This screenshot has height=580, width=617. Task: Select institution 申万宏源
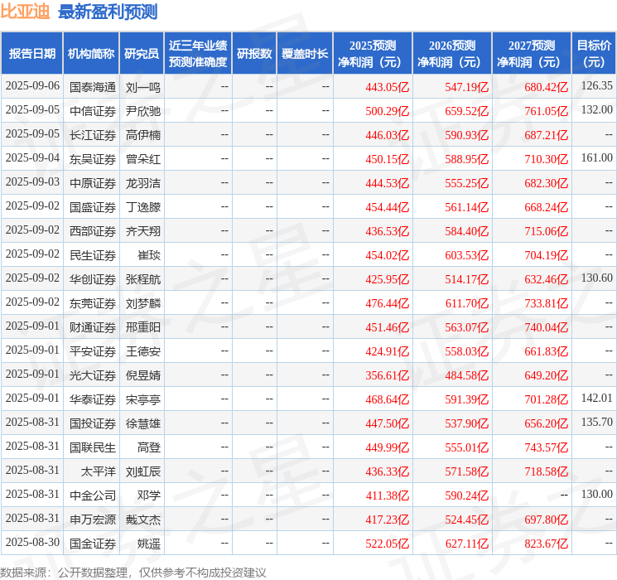93,520
